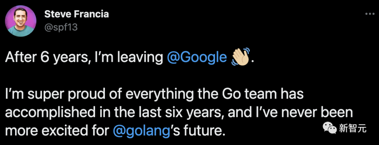The width and height of the screenshot is (379, 145).
Task: Open the Steve Francia display name
Action: click(x=77, y=14)
